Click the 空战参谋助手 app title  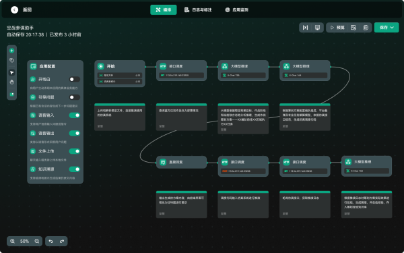20,28
